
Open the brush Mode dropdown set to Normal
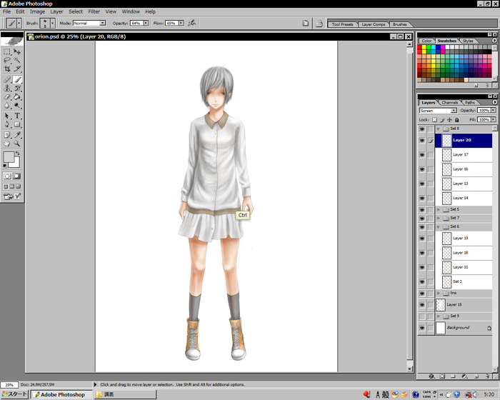point(89,23)
